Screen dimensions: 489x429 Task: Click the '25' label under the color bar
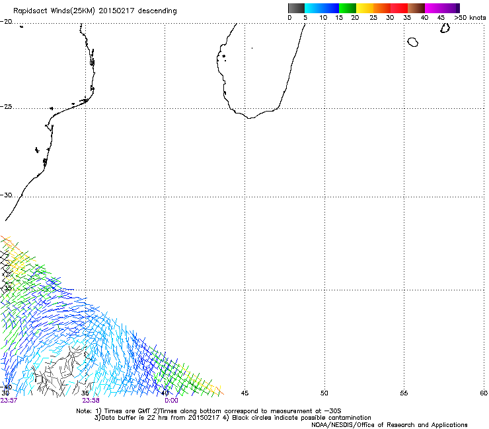tap(373, 18)
